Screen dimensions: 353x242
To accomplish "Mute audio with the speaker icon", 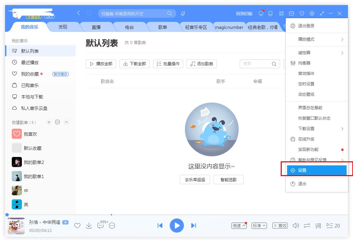I will [296, 226].
